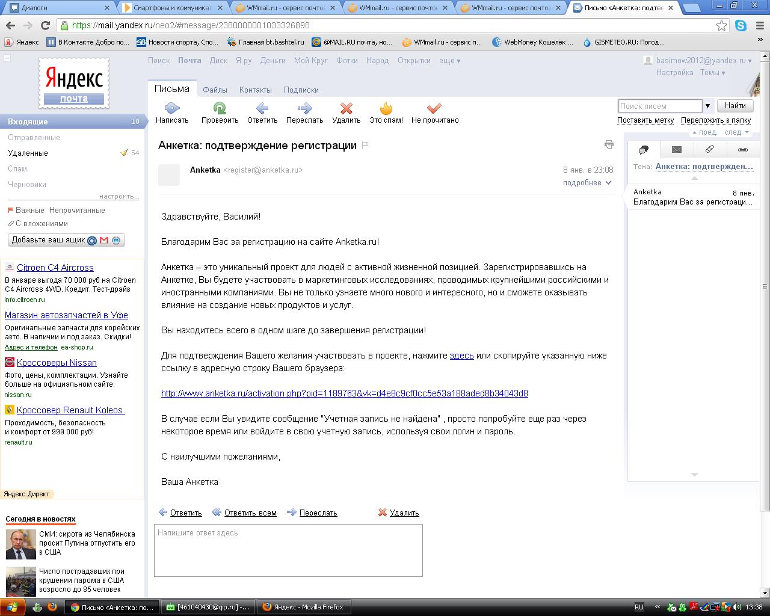Image resolution: width=770 pixels, height=616 pixels.
Task: Expand the ещё services dropdown
Action: coord(449,60)
